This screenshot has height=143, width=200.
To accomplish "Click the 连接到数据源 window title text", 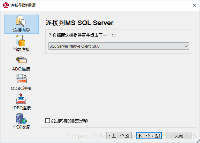I will tap(23, 6).
